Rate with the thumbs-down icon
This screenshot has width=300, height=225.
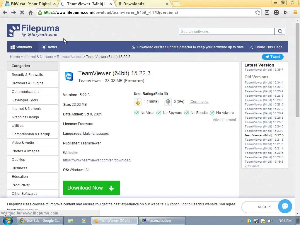pos(168,102)
